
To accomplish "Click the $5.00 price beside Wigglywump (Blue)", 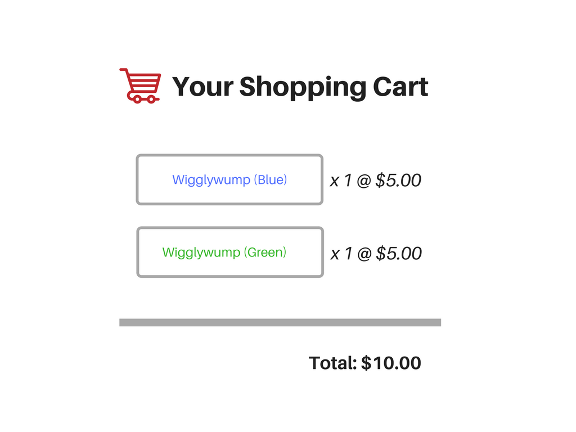I will [x=398, y=181].
